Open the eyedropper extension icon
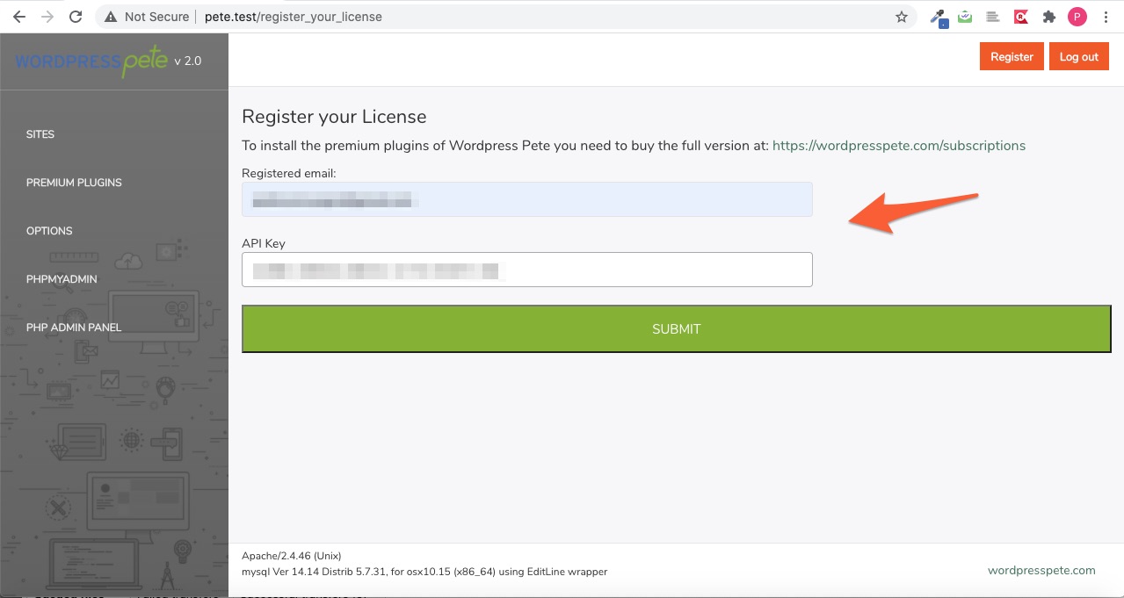1124x598 pixels. 939,17
